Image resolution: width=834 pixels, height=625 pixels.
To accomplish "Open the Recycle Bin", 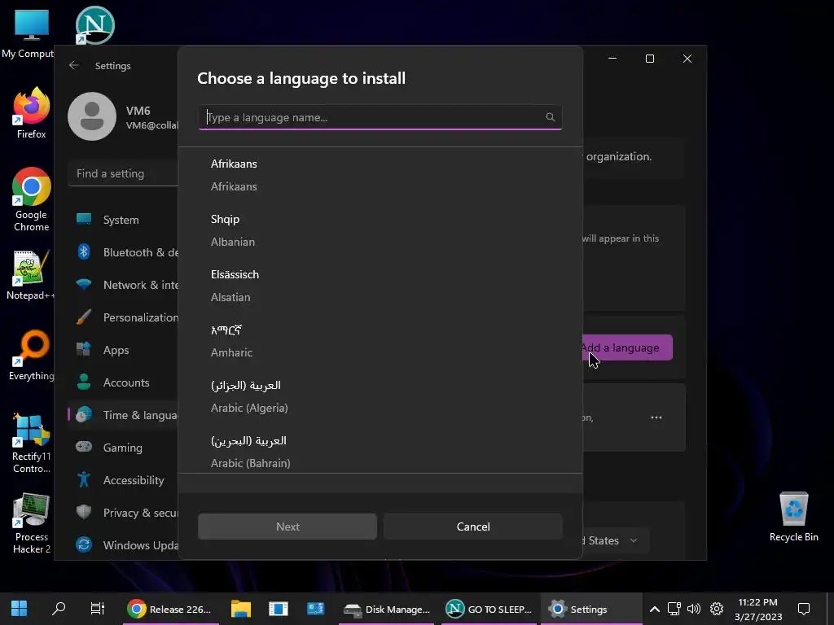I will coord(793,517).
